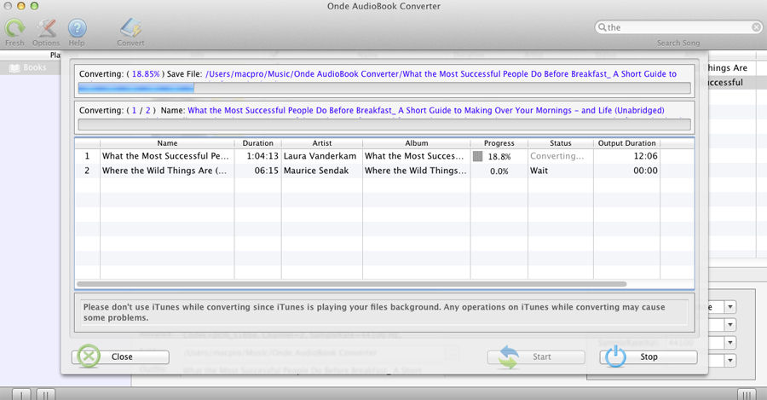Open the Options toolbar icon
This screenshot has width=767, height=400.
click(46, 28)
